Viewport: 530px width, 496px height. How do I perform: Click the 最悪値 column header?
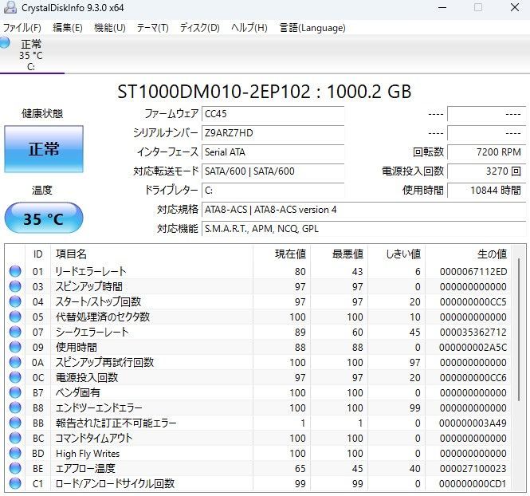(x=339, y=254)
